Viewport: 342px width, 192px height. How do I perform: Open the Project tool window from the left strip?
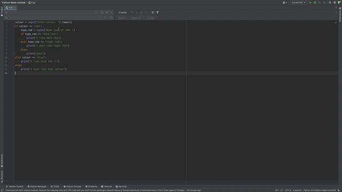point(2,11)
